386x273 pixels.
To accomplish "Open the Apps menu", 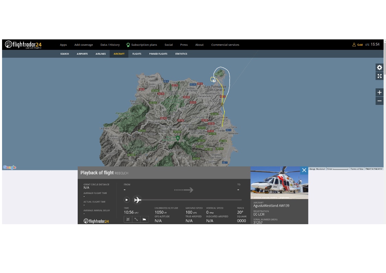I will [63, 45].
